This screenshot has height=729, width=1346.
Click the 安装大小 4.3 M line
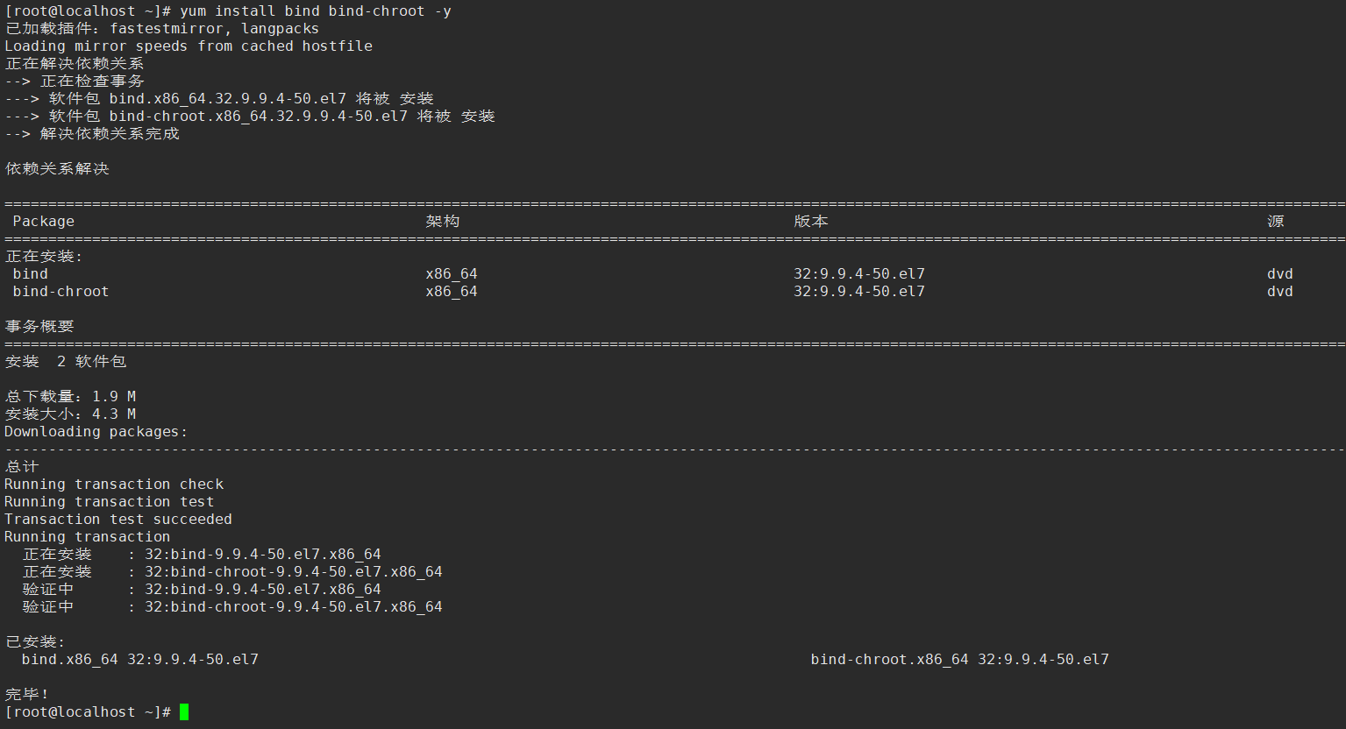click(70, 414)
